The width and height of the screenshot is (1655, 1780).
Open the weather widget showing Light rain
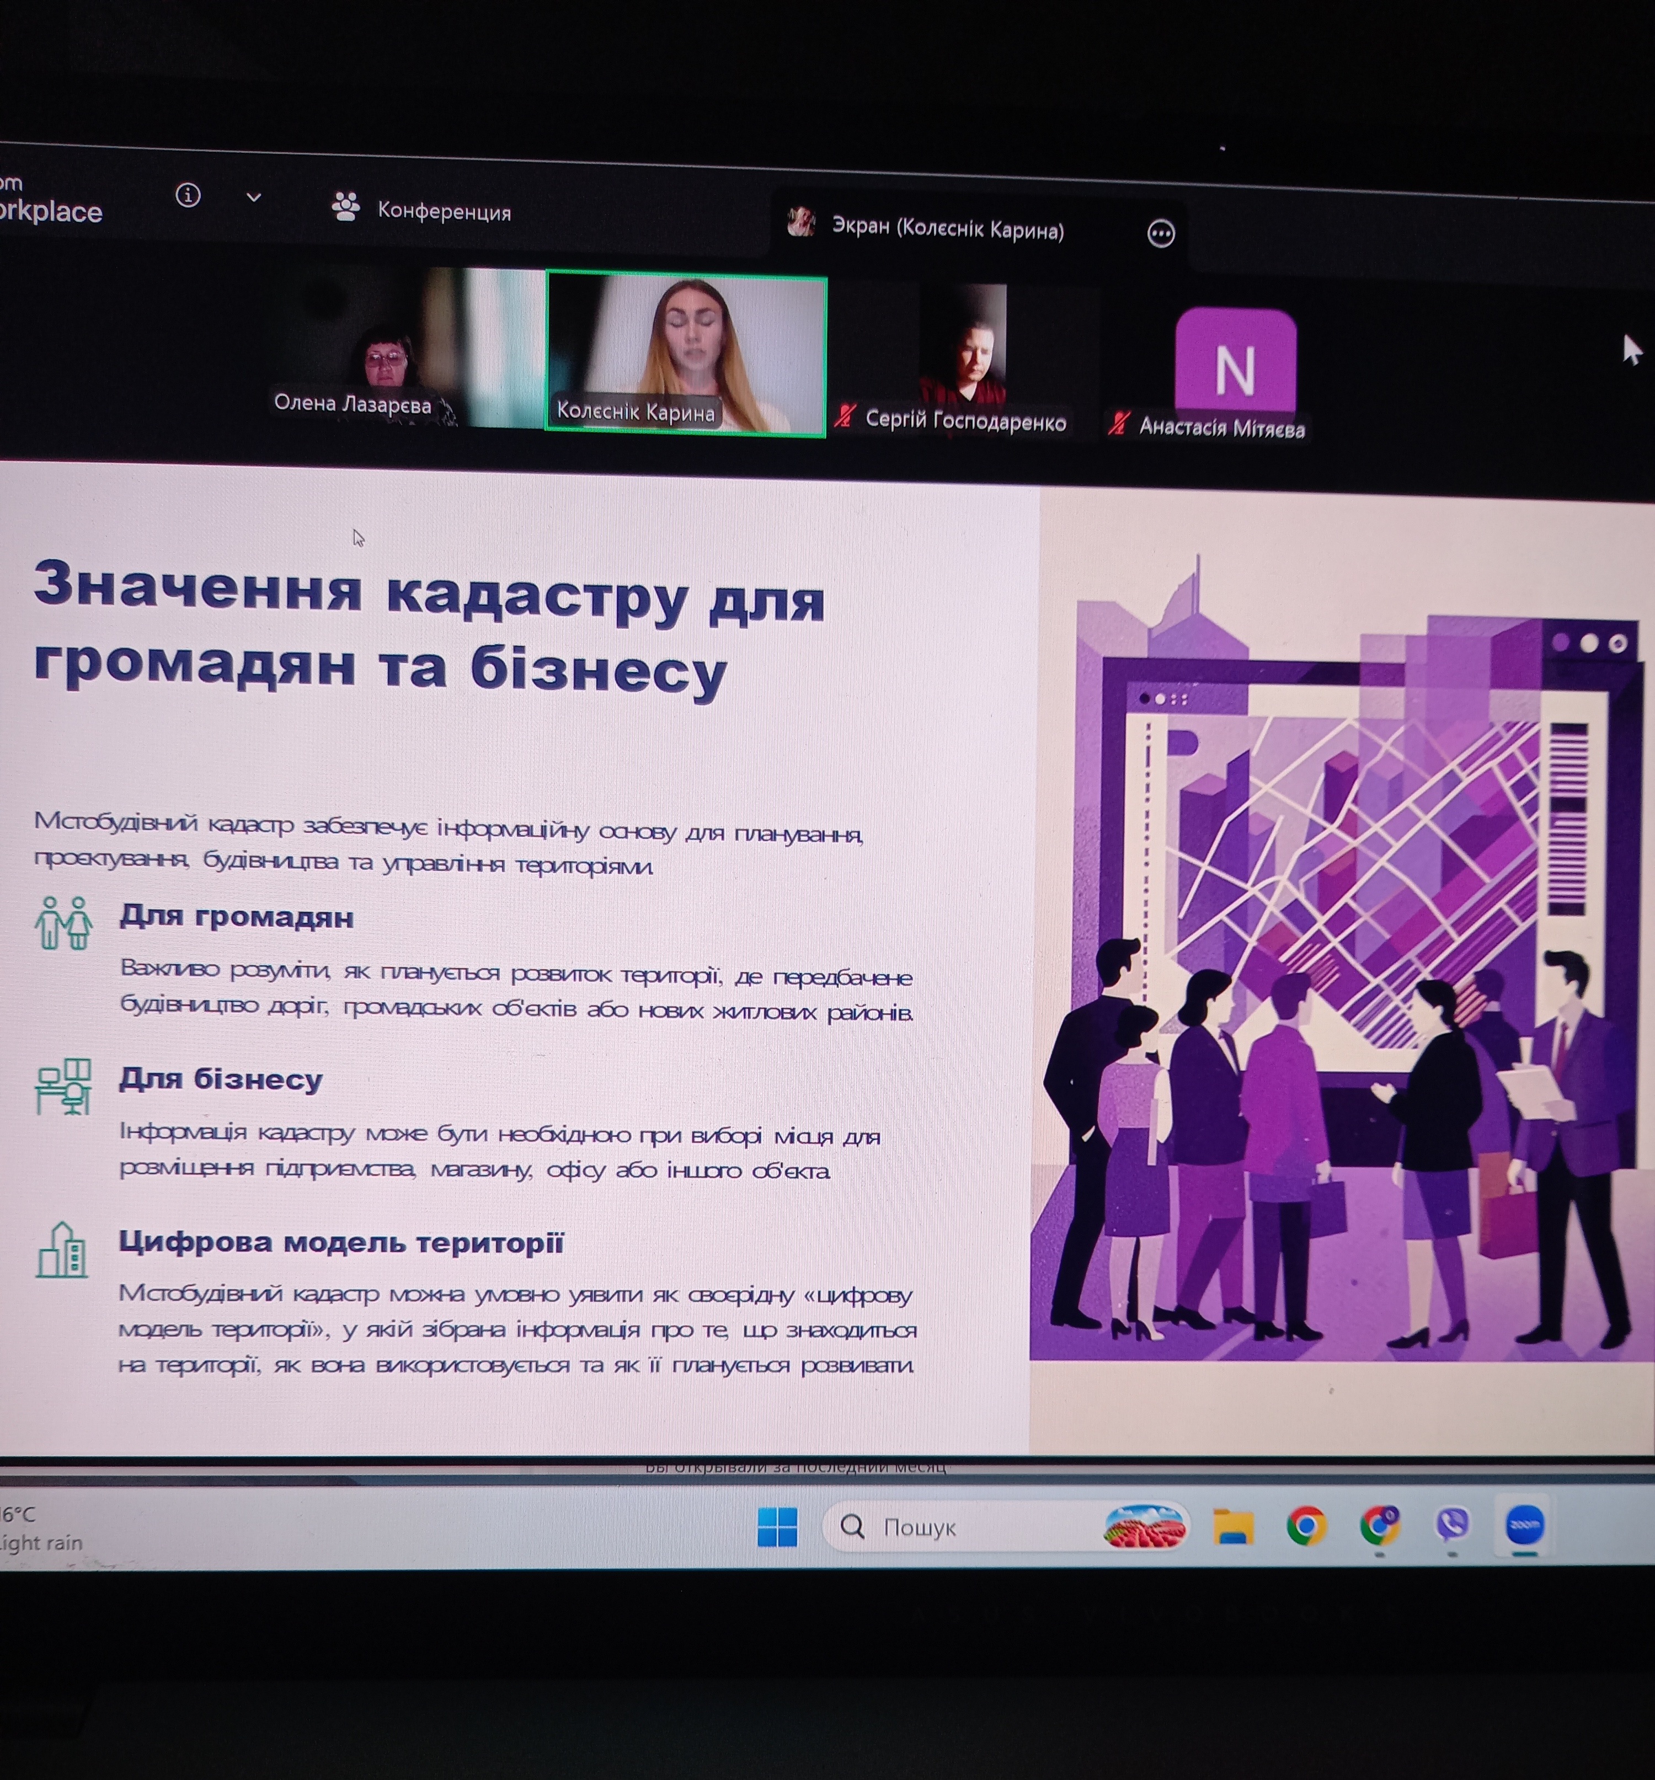[40, 1528]
